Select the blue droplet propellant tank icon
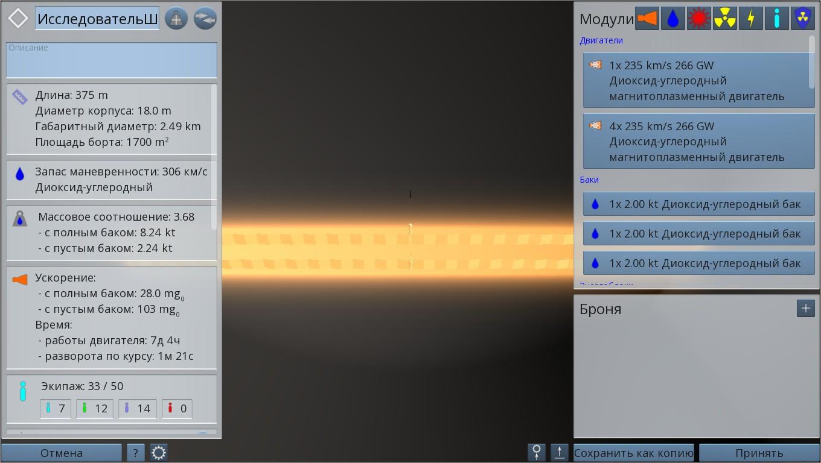 pos(672,19)
